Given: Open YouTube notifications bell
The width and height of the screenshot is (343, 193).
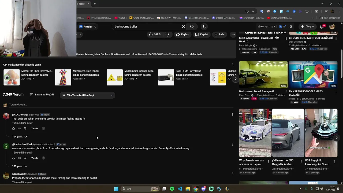Looking at the screenshot, I should pos(322,27).
